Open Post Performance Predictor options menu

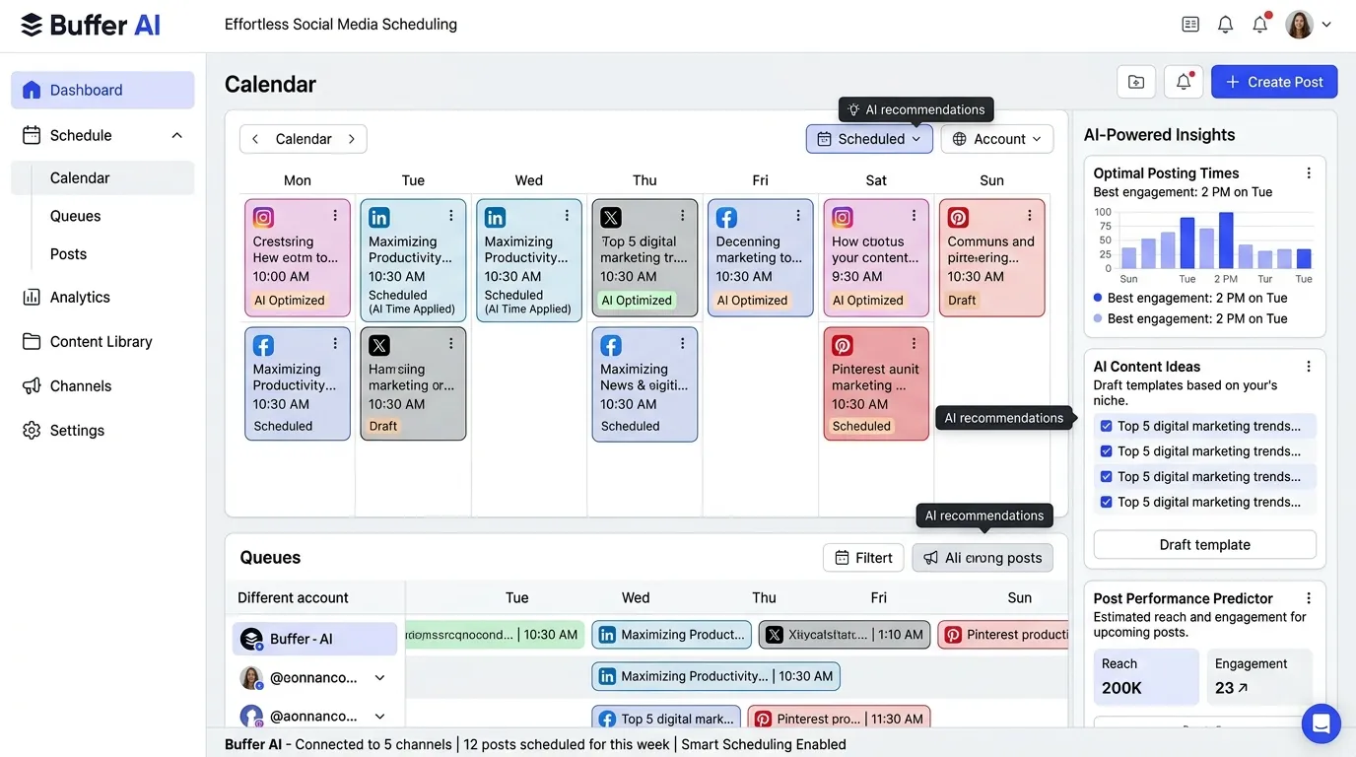[1309, 598]
